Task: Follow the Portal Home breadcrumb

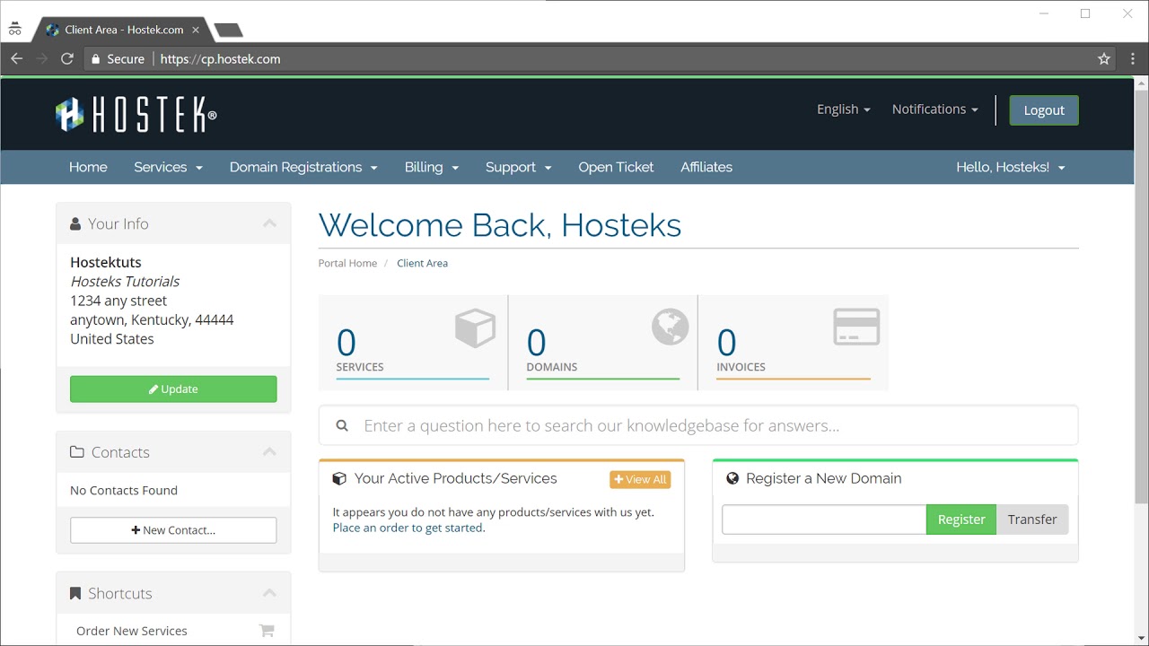Action: [347, 264]
